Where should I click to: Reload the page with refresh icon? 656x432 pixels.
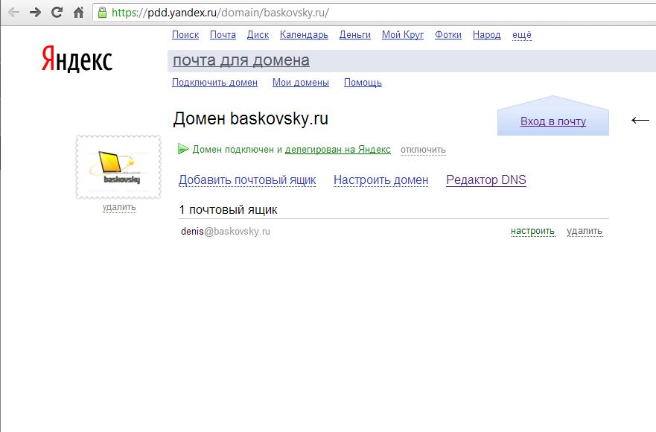click(x=57, y=12)
